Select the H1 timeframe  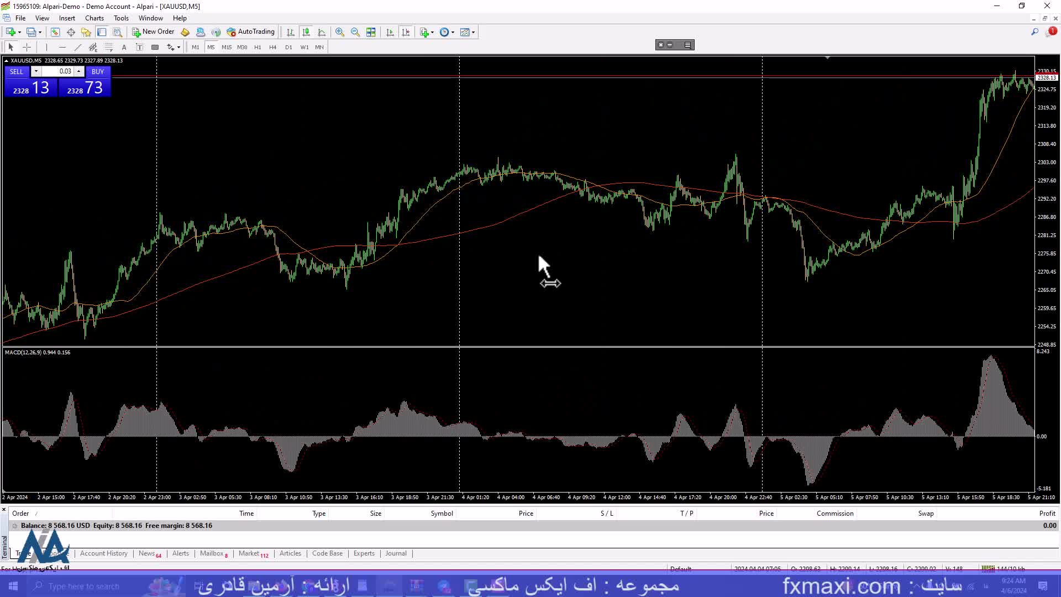[258, 48]
